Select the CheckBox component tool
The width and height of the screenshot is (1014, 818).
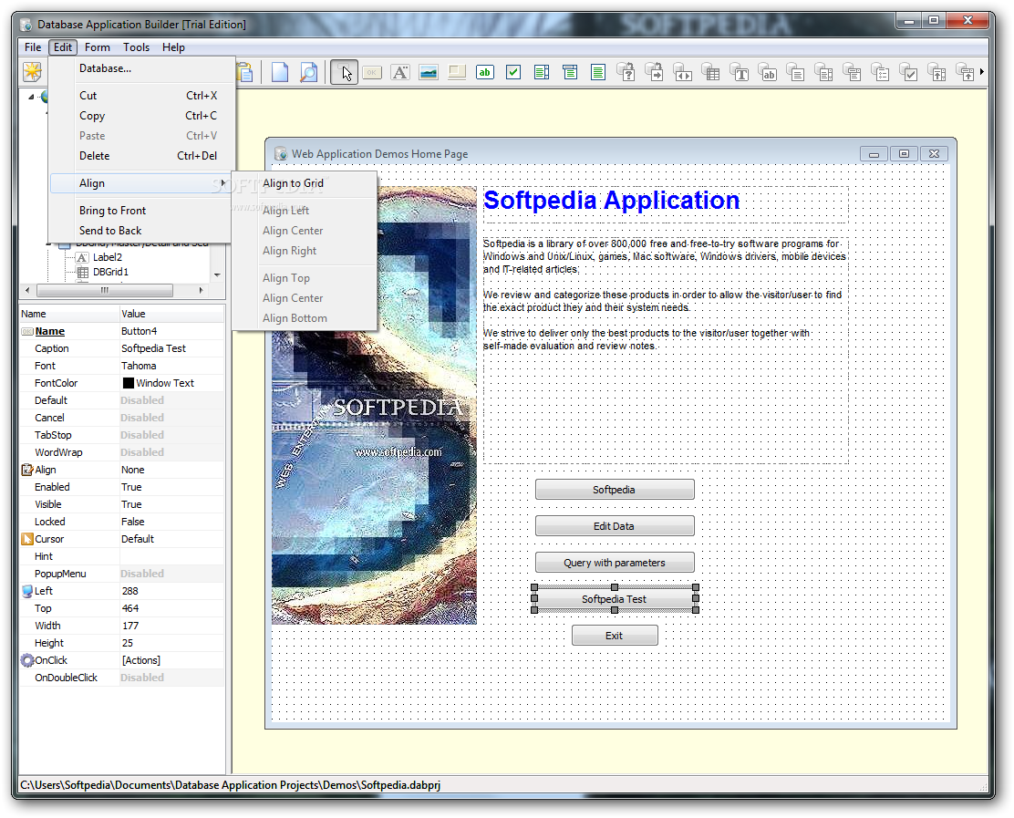pyautogui.click(x=513, y=72)
